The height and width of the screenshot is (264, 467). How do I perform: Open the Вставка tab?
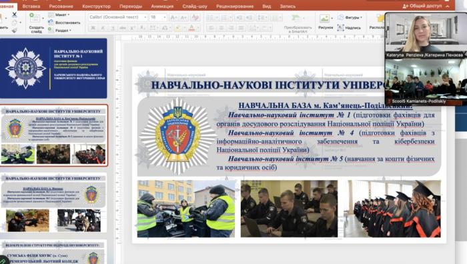tap(31, 6)
